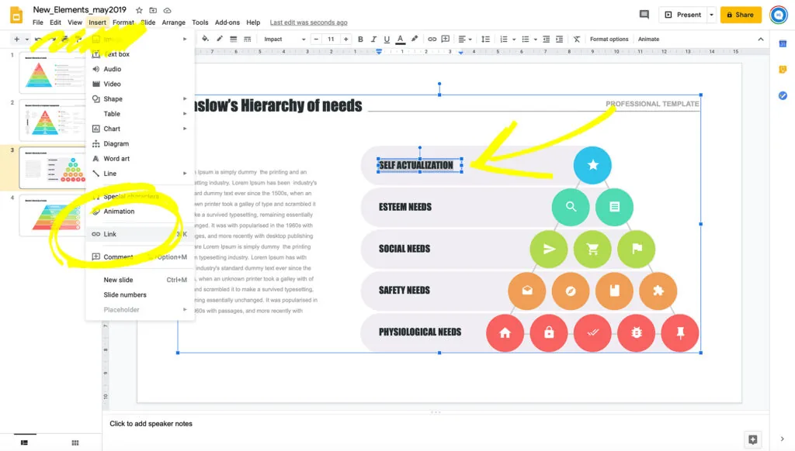The image size is (795, 451).
Task: Open the border weight tool
Action: tap(233, 39)
